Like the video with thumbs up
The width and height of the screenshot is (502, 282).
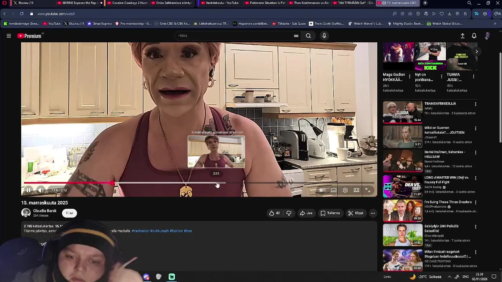pos(275,213)
